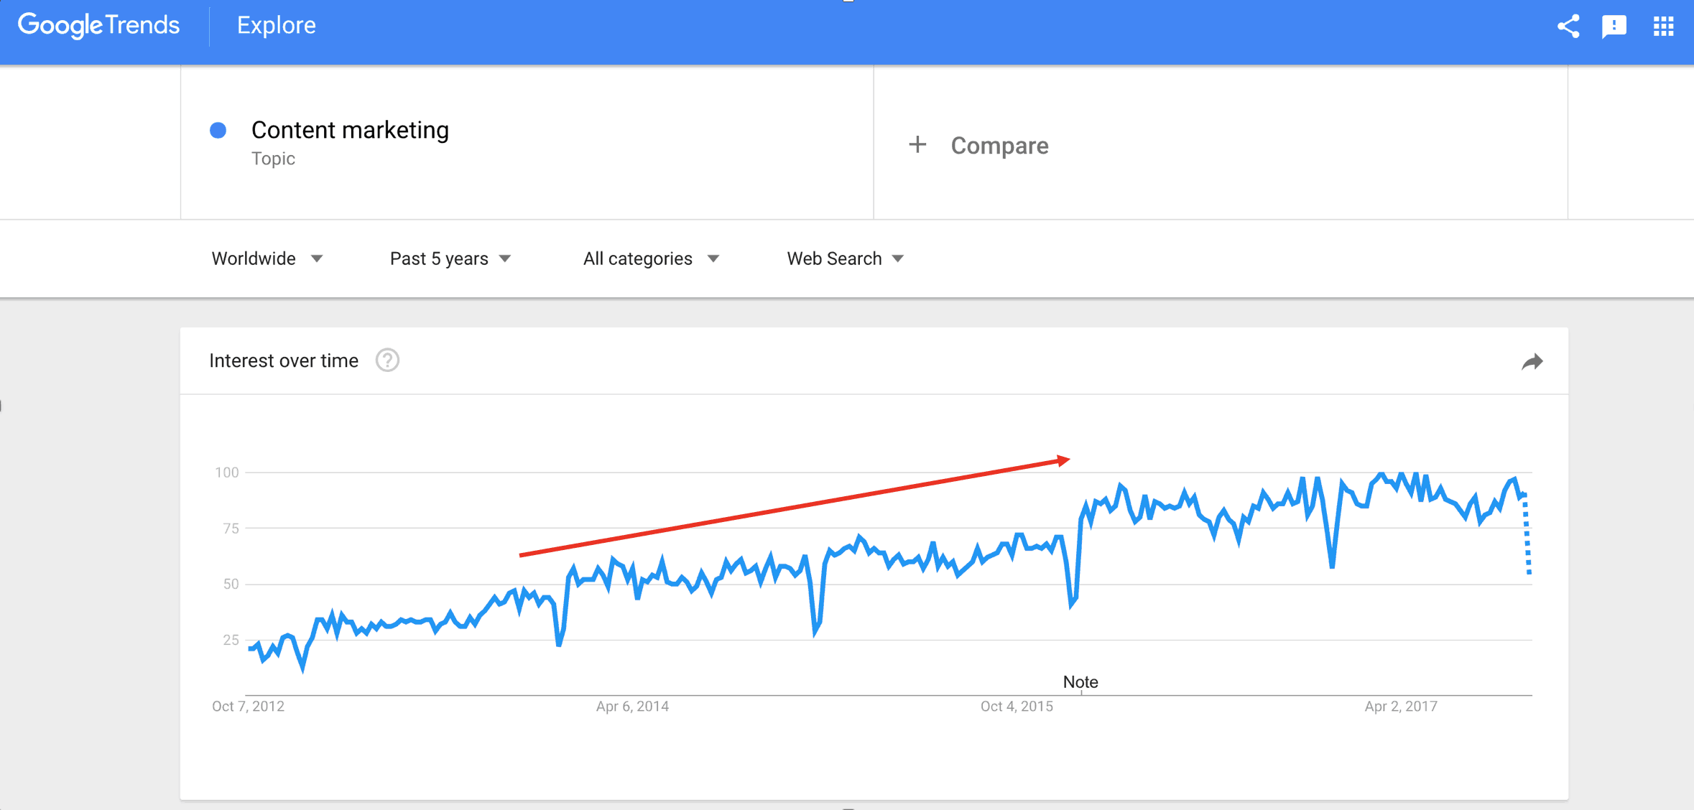Click the Oct 4, 2015 axis label
The image size is (1694, 810).
[1017, 706]
